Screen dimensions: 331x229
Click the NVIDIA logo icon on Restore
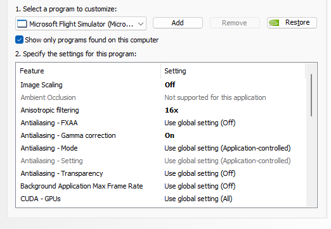click(x=274, y=23)
